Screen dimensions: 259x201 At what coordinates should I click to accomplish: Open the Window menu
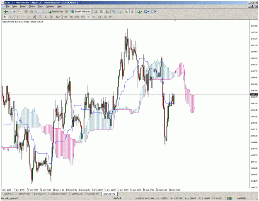[50, 7]
